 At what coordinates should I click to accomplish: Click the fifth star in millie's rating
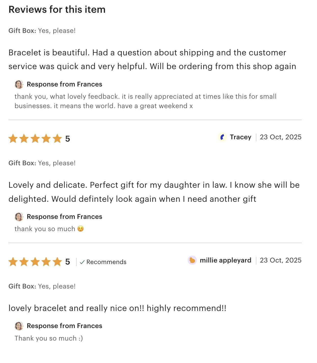(57, 262)
